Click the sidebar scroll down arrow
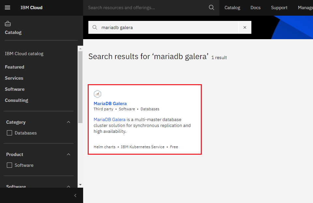 80,185
